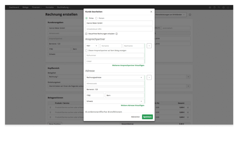Click Weiteren Ansprechpartner hinzufügen link
The height and width of the screenshot is (142, 252).
click(x=128, y=65)
